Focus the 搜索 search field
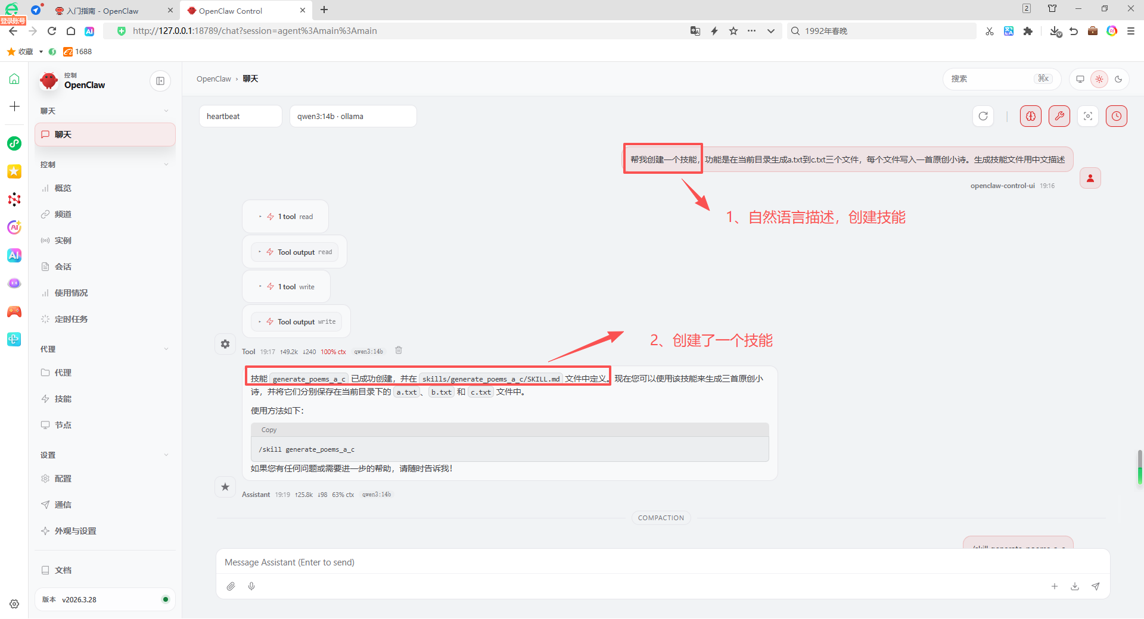Image resolution: width=1144 pixels, height=619 pixels. pos(1002,79)
